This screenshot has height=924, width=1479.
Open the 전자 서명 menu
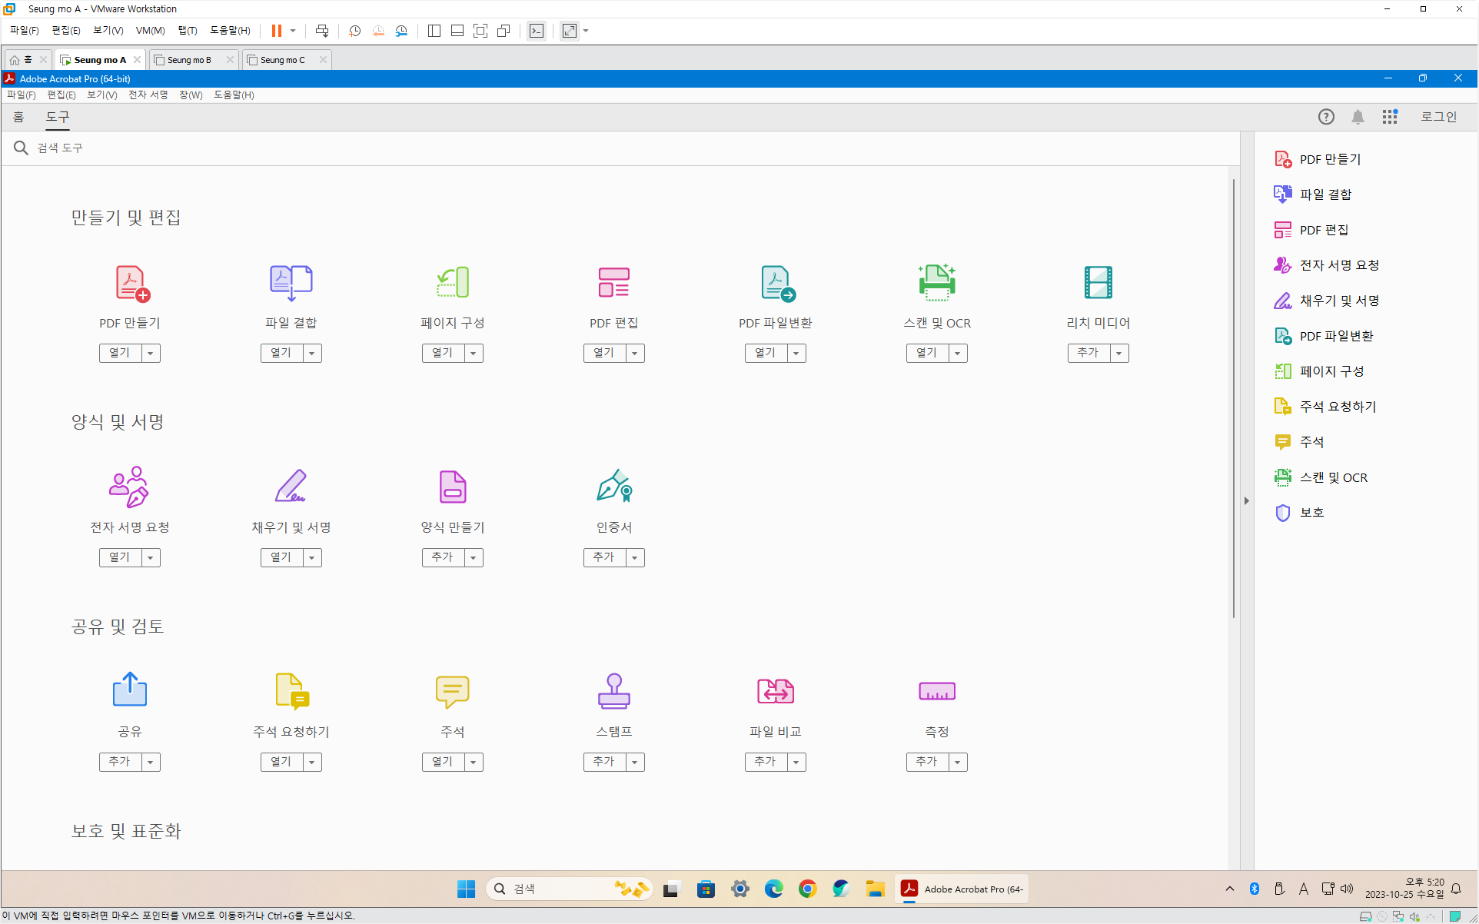pos(148,95)
